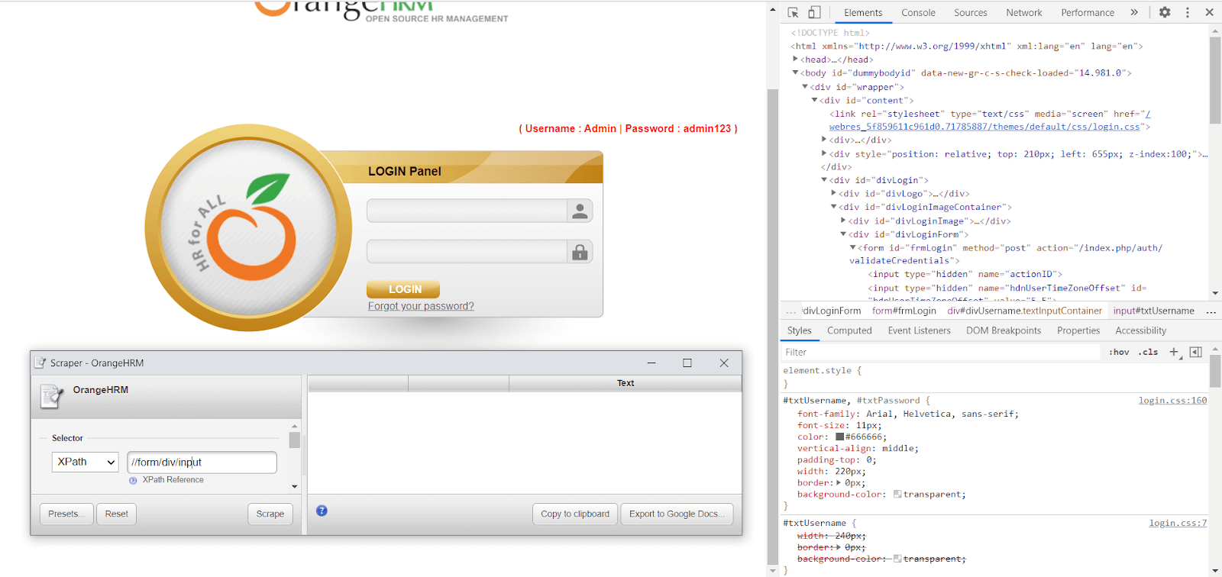Open the Computed styles tab
The height and width of the screenshot is (577, 1222).
tap(849, 330)
